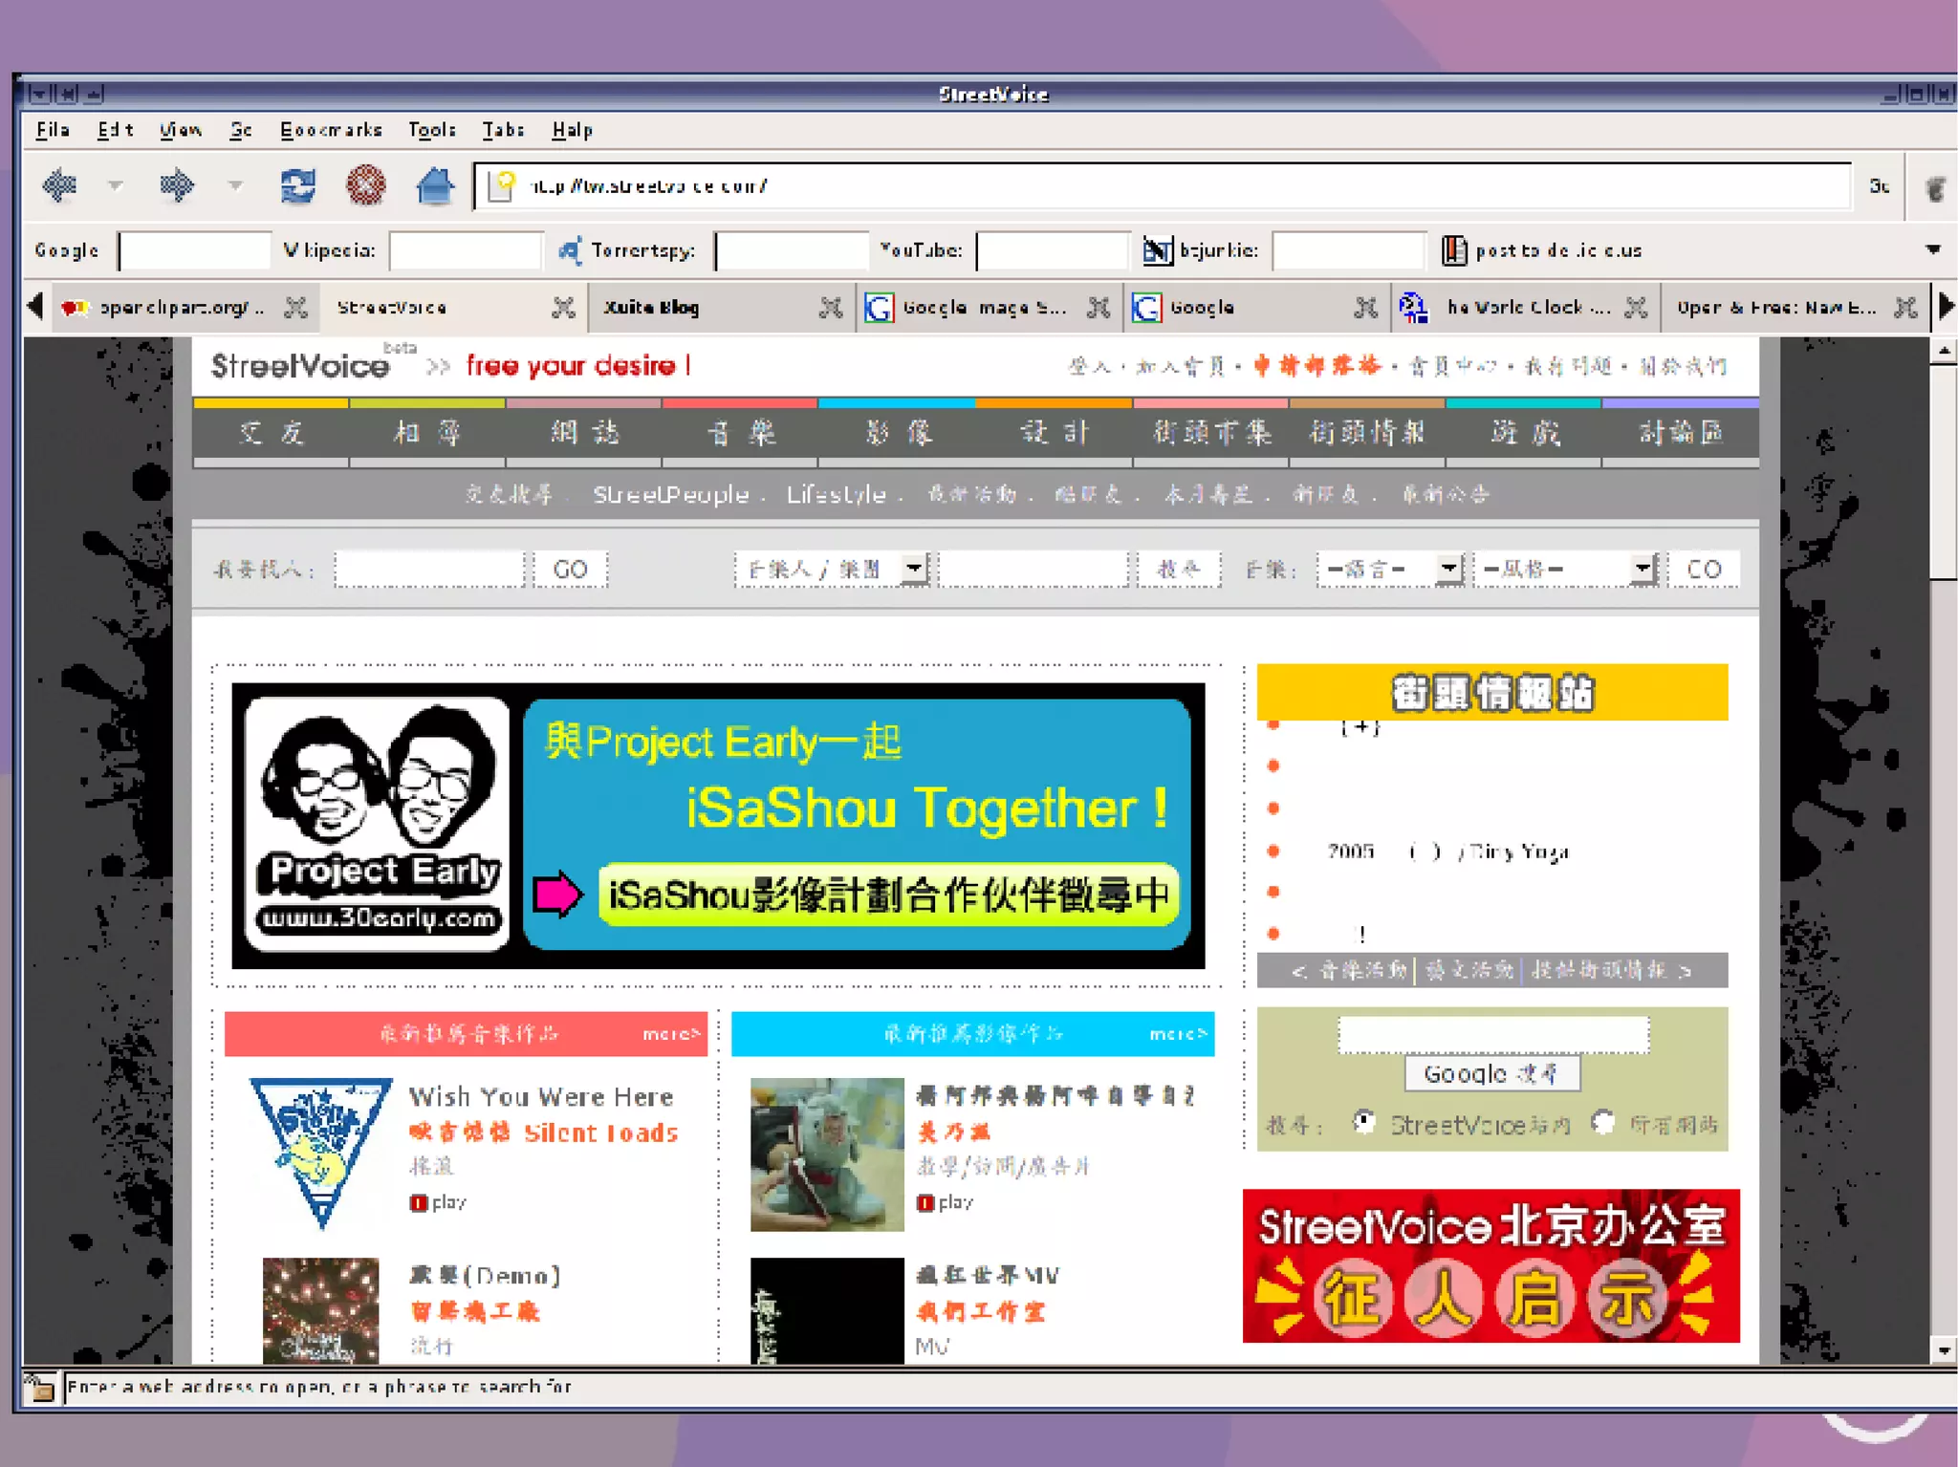Screen dimensions: 1958x1467
Task: Expand the bookmarks toolbar overflow arrow
Action: pos(1932,250)
